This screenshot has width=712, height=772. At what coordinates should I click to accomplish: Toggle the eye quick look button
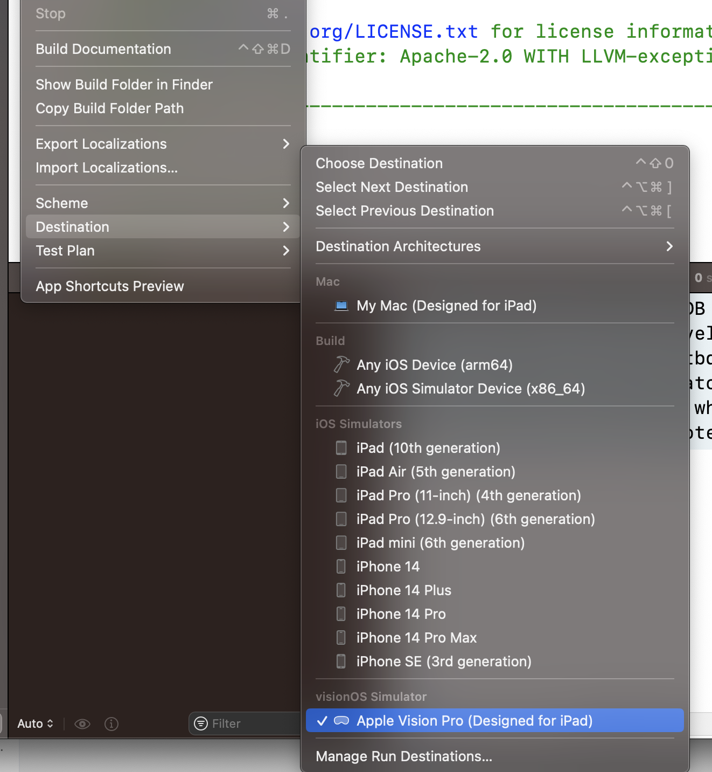(82, 723)
